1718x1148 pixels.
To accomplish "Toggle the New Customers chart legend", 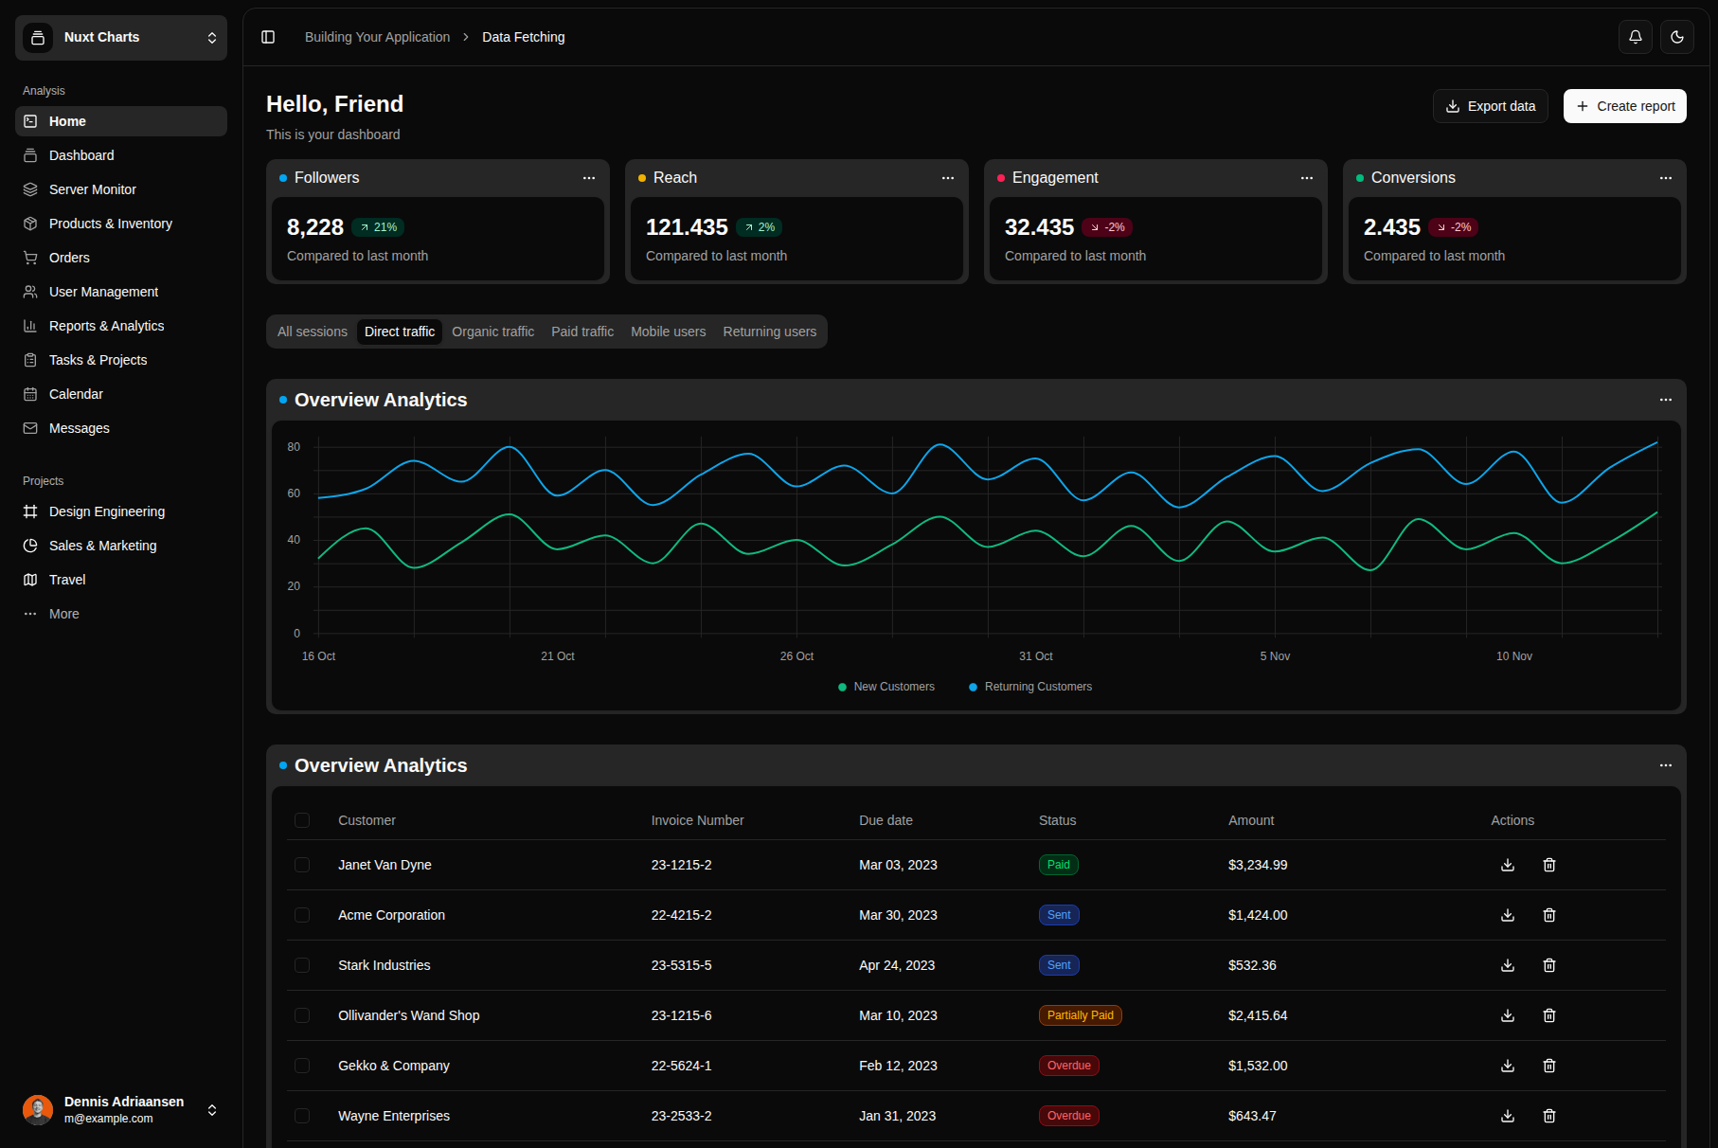I will coord(886,686).
